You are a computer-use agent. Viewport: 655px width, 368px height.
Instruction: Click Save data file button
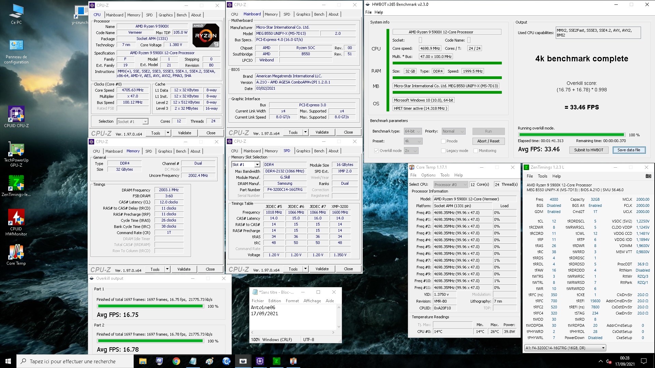pyautogui.click(x=629, y=150)
